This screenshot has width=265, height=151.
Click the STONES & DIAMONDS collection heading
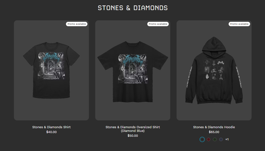pos(133,8)
